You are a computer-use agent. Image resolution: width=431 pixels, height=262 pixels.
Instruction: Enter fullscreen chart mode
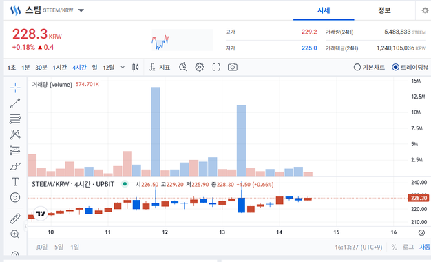(216, 67)
